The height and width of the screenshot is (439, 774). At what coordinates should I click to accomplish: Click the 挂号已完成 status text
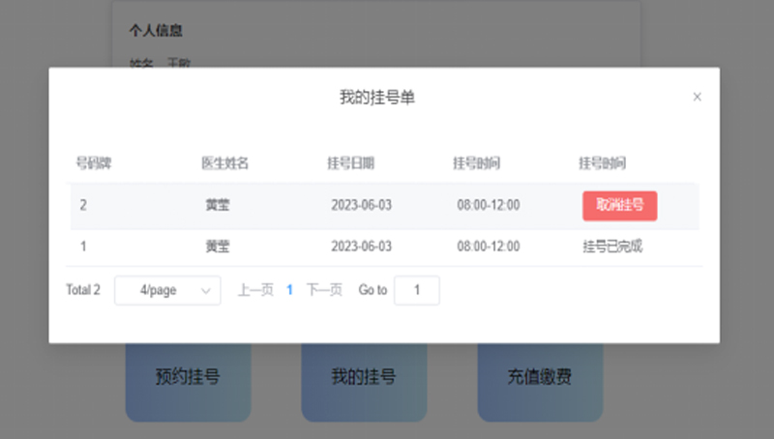pos(612,247)
